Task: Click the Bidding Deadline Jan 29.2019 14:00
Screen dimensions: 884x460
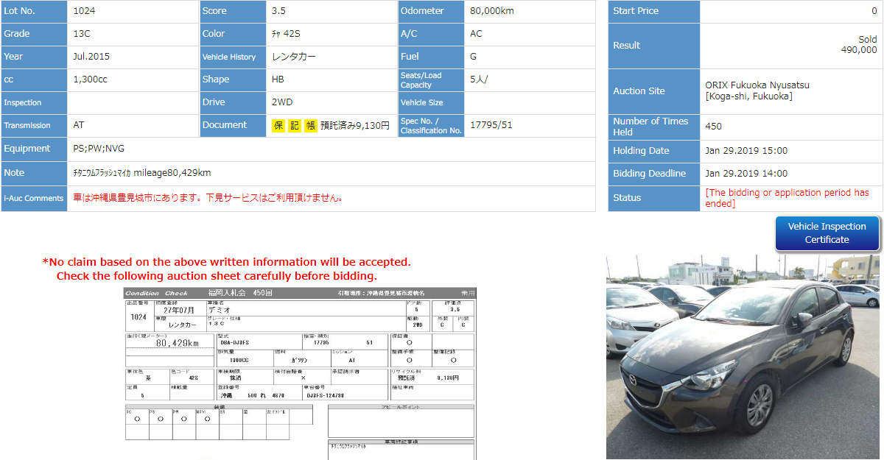Action: click(746, 174)
